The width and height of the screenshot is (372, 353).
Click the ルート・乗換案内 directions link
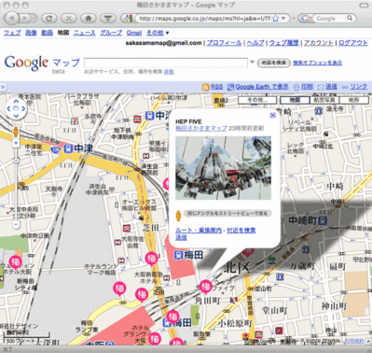coord(199,231)
